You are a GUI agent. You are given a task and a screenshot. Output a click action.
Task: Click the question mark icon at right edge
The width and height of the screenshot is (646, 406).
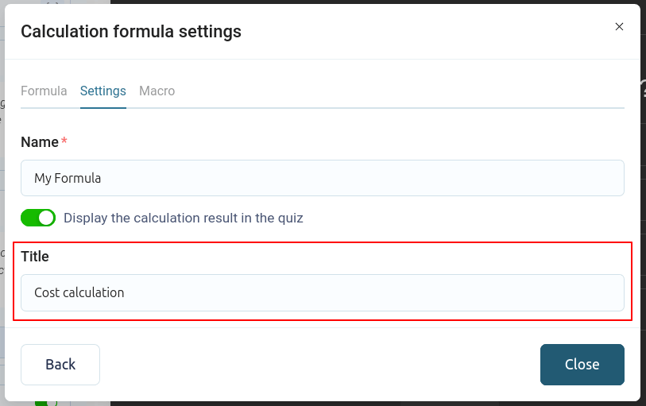tap(643, 86)
